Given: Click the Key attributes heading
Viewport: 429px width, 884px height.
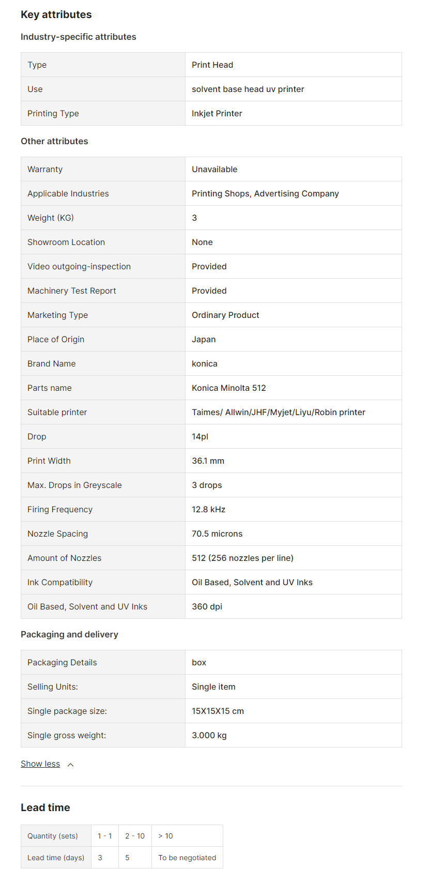Looking at the screenshot, I should click(56, 14).
